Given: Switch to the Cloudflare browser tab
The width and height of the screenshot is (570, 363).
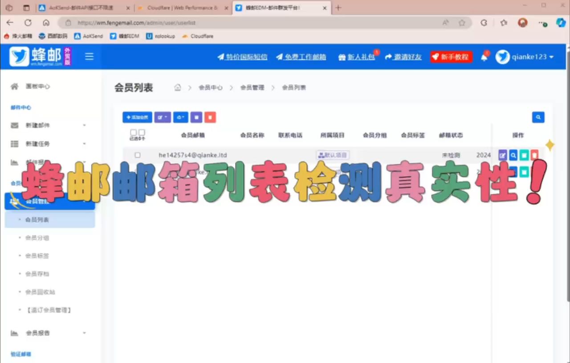Looking at the screenshot, I should pos(183,8).
